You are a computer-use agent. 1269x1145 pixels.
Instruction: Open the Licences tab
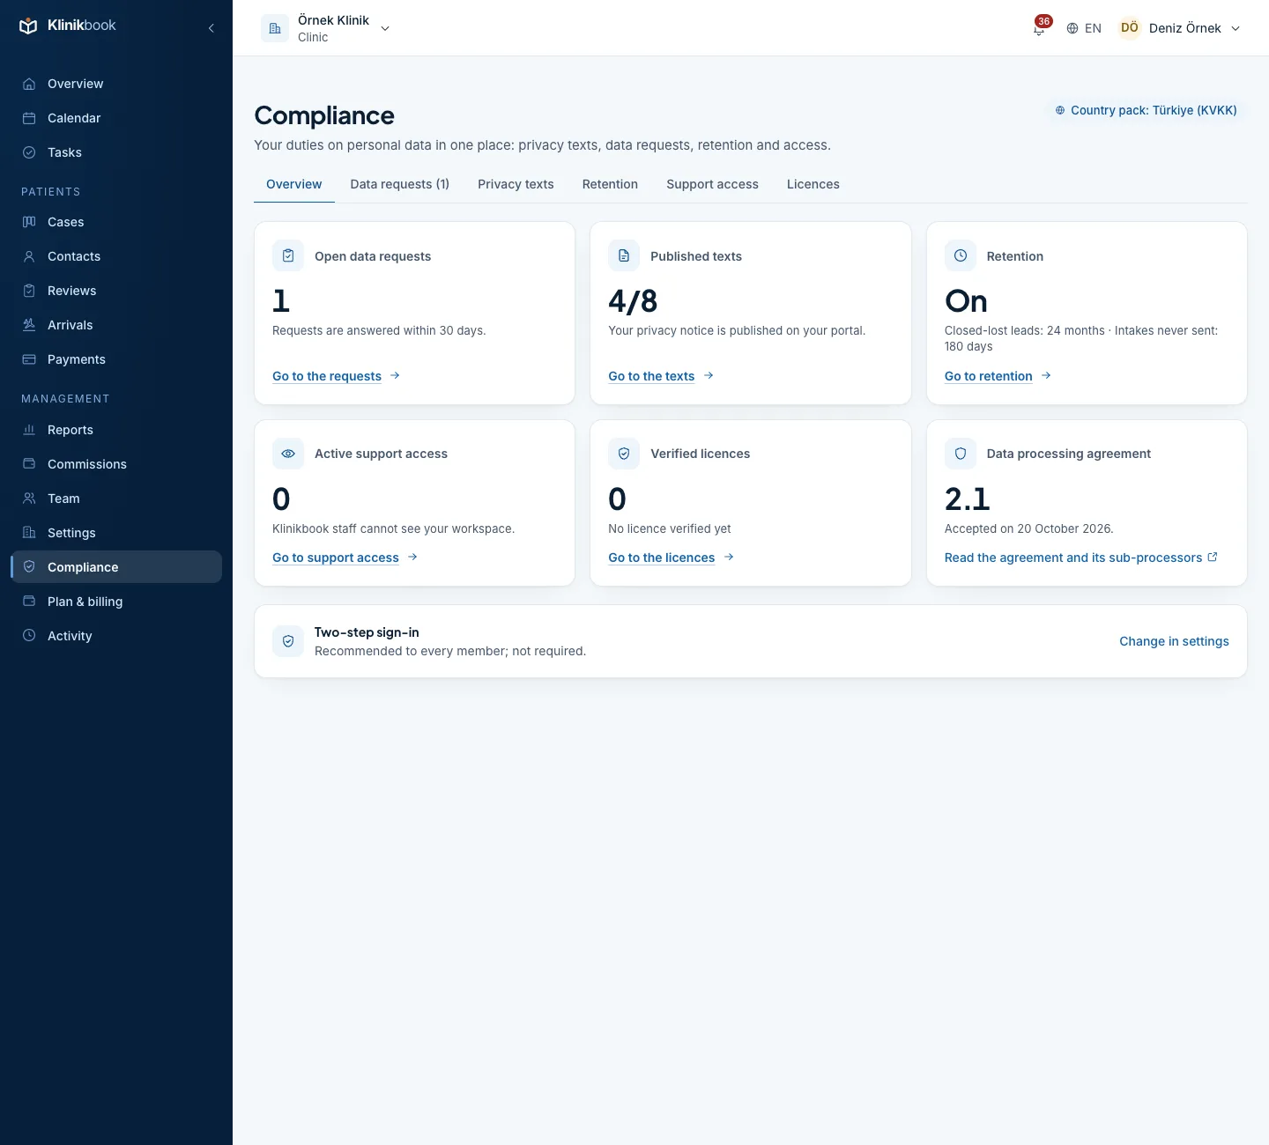pyautogui.click(x=813, y=184)
